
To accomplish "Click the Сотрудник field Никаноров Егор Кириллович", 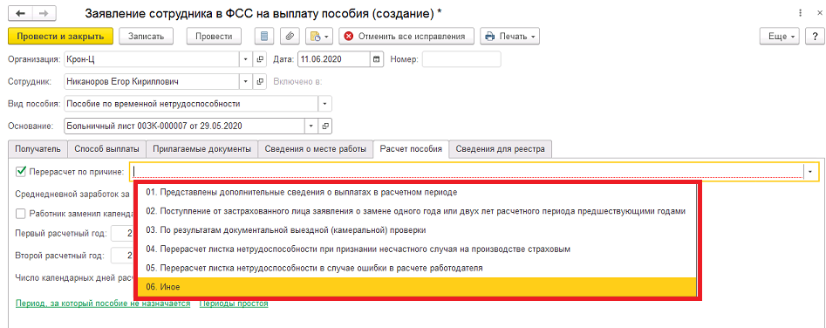I will (x=153, y=82).
